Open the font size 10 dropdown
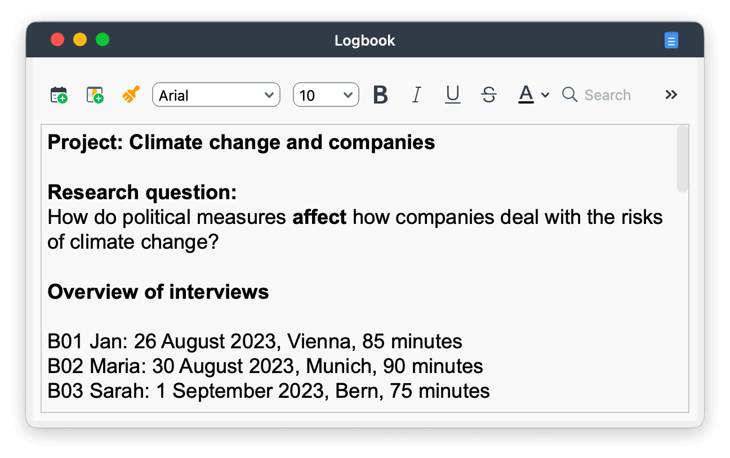The width and height of the screenshot is (730, 458). pos(326,95)
